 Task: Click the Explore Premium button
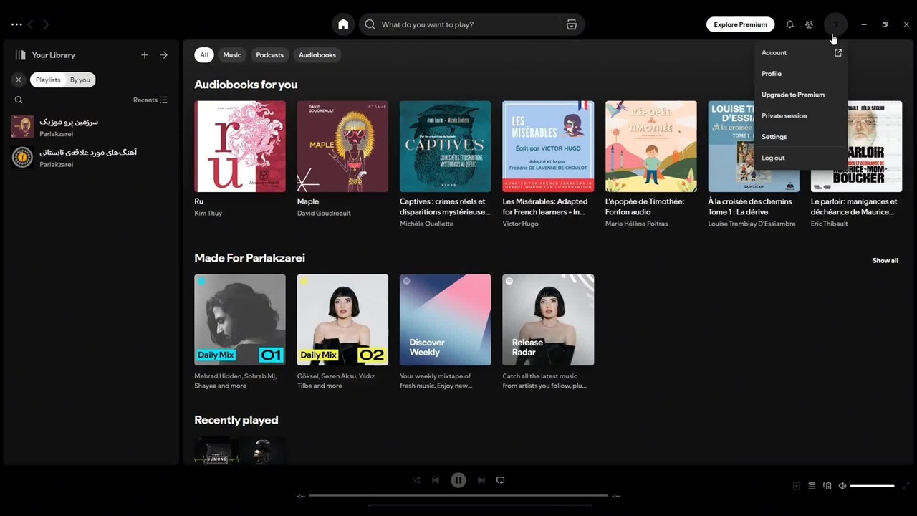coord(740,24)
